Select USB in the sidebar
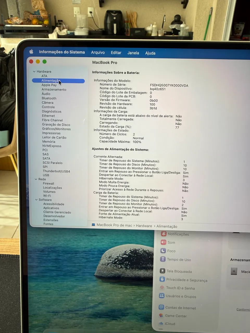The image size is (250, 333). point(46,175)
